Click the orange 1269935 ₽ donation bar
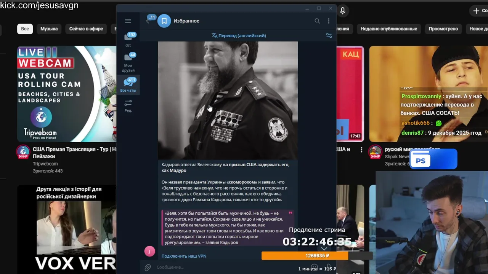 coord(317,256)
